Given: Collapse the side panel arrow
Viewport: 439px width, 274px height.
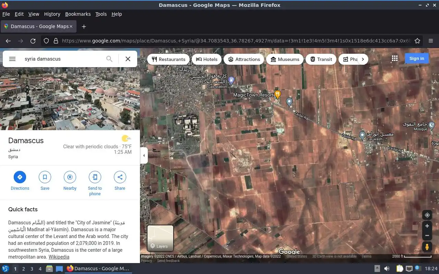Looking at the screenshot, I should tap(144, 155).
